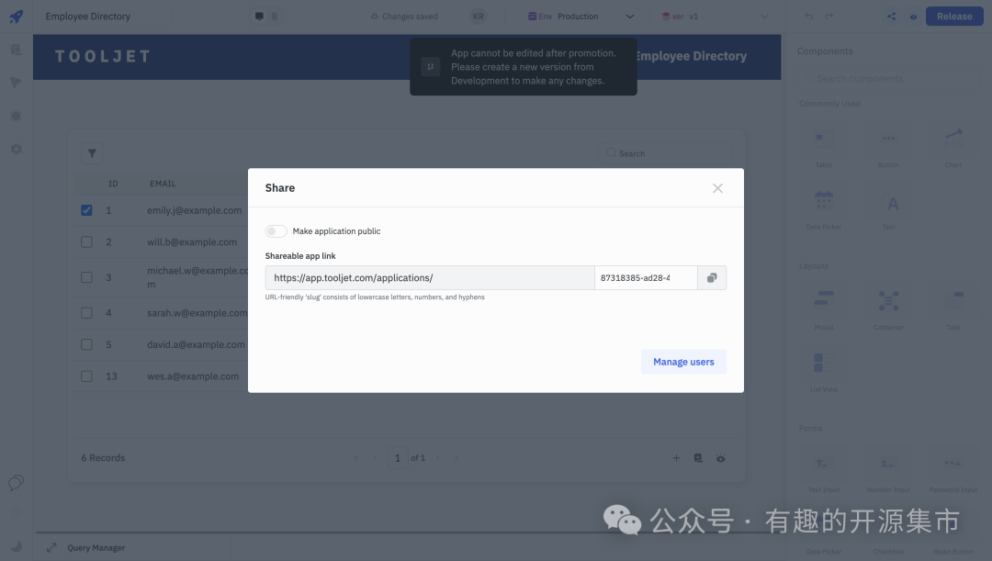This screenshot has height=561, width=992.
Task: Check the row with wes.a@example.com
Action: point(86,376)
